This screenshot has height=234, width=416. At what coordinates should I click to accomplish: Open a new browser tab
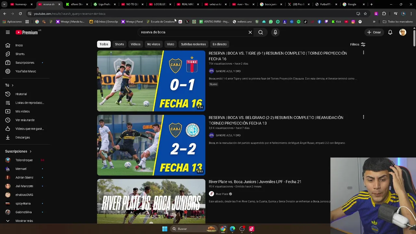pos(371,4)
